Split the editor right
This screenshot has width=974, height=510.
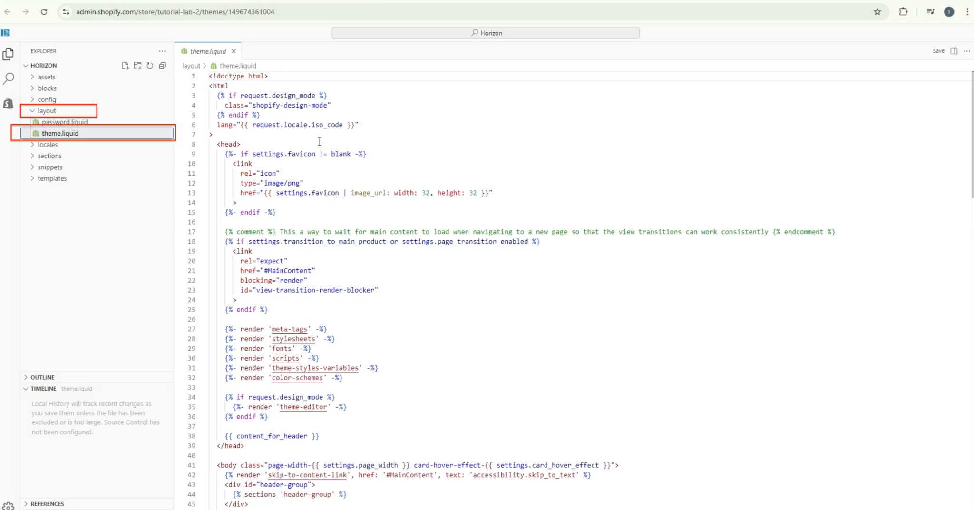point(954,51)
